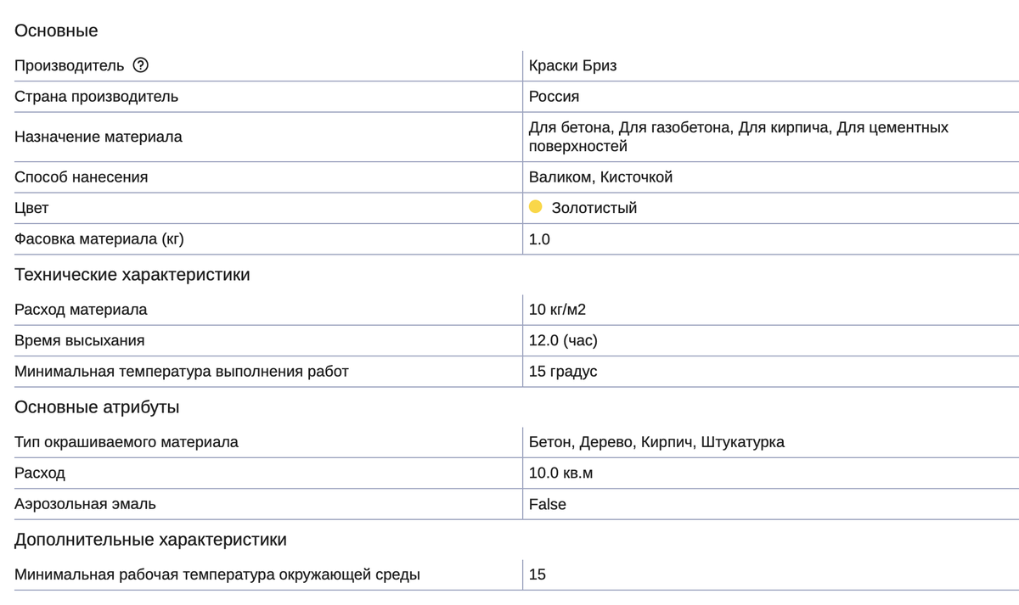This screenshot has width=1019, height=605.
Task: Click the Технические характеристики heading
Action: [x=132, y=275]
